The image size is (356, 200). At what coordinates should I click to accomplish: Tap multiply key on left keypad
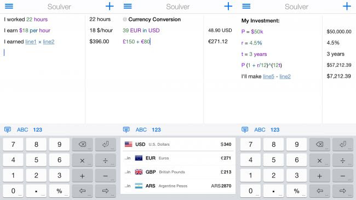click(x=82, y=160)
